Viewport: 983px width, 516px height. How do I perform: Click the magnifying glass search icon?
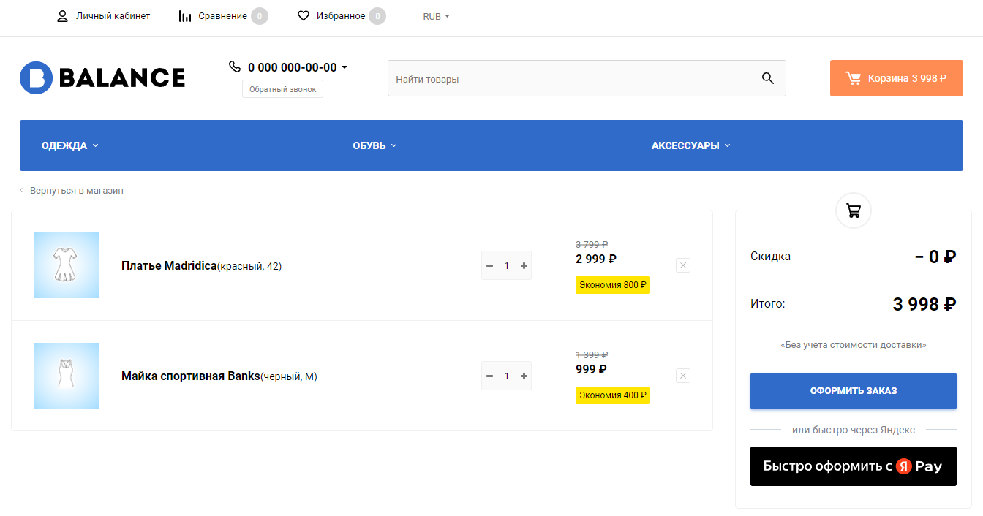coord(767,78)
